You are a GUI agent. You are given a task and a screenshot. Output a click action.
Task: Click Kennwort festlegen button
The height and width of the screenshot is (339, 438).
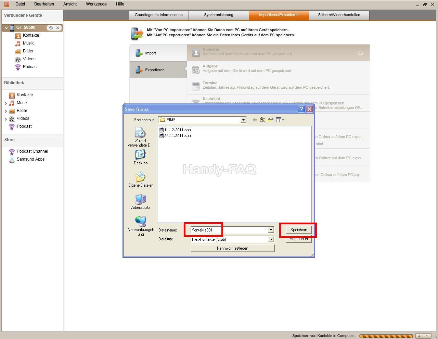click(233, 248)
